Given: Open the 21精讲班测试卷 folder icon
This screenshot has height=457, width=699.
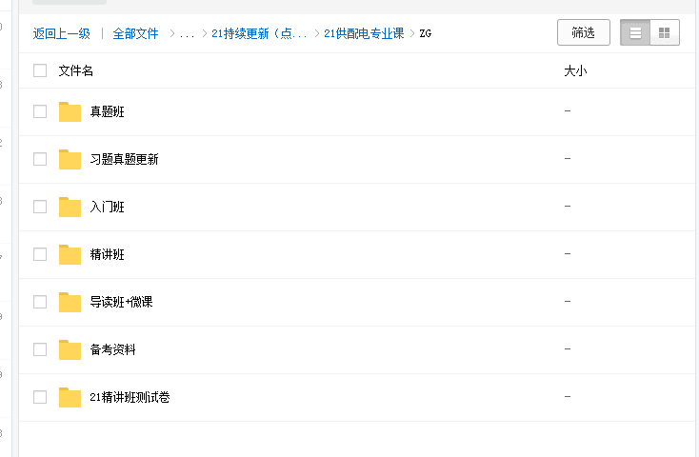Looking at the screenshot, I should coord(70,397).
